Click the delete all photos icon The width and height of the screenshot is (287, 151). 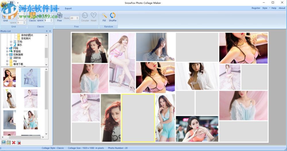pyautogui.click(x=19, y=142)
